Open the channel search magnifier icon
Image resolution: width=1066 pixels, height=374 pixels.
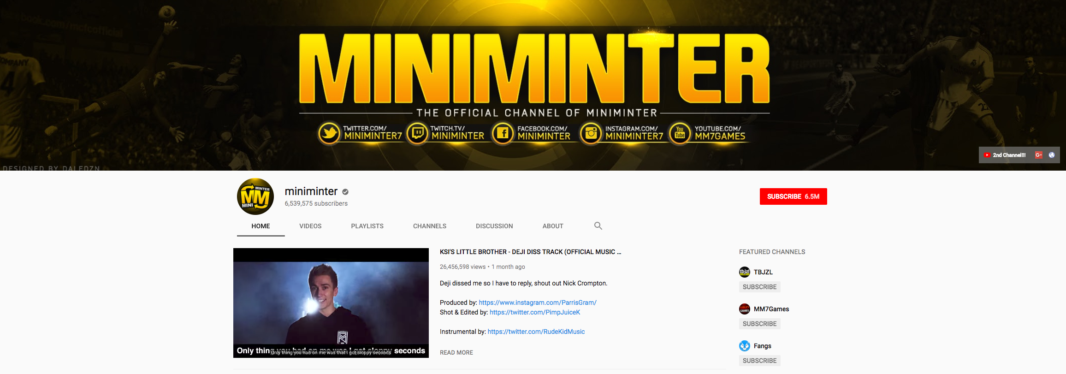pyautogui.click(x=598, y=226)
